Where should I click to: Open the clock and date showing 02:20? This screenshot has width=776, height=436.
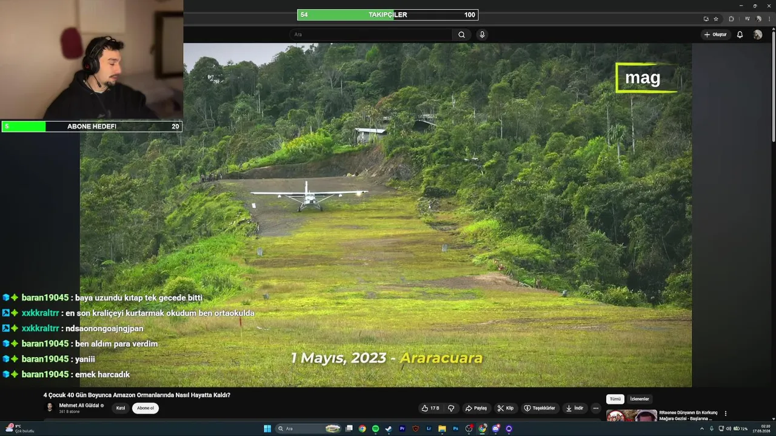[761, 429]
